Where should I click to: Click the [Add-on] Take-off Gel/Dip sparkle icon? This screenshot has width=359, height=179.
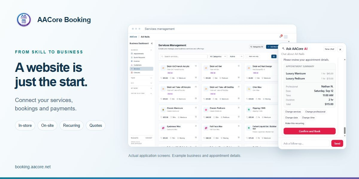coord(206,89)
